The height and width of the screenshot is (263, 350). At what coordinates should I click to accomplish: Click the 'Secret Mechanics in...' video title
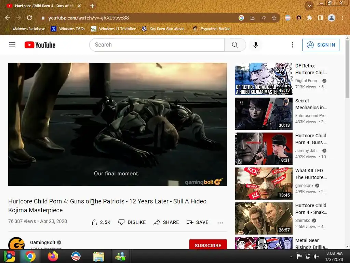click(x=311, y=104)
